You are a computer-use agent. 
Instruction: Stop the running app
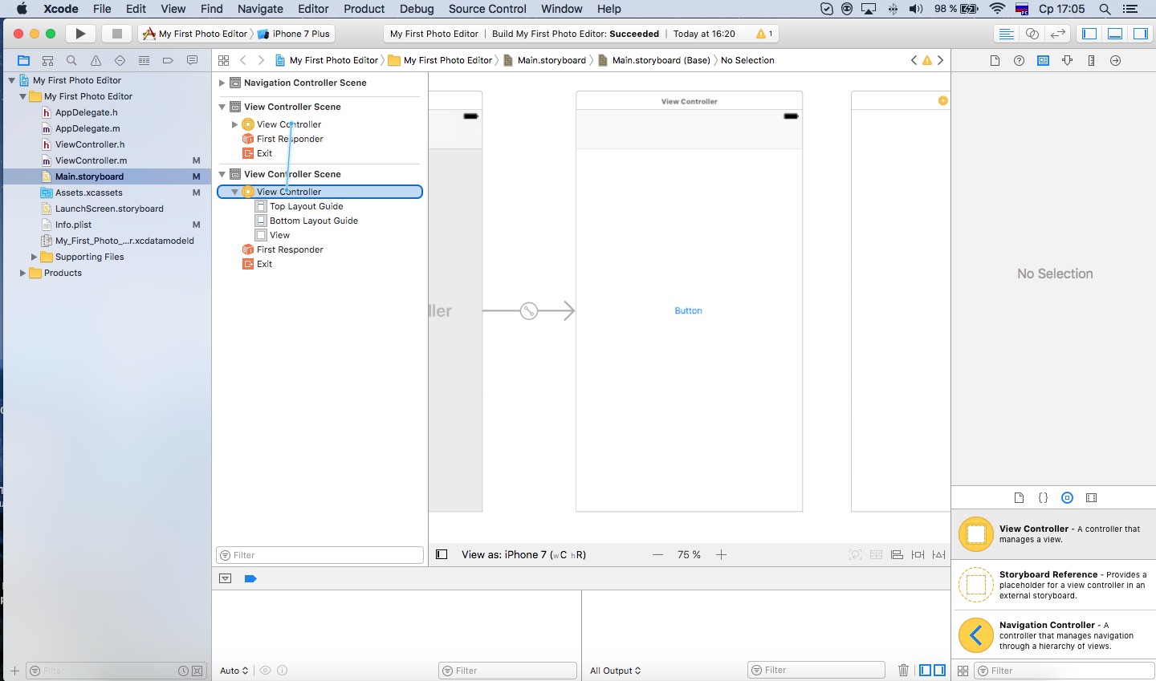116,34
